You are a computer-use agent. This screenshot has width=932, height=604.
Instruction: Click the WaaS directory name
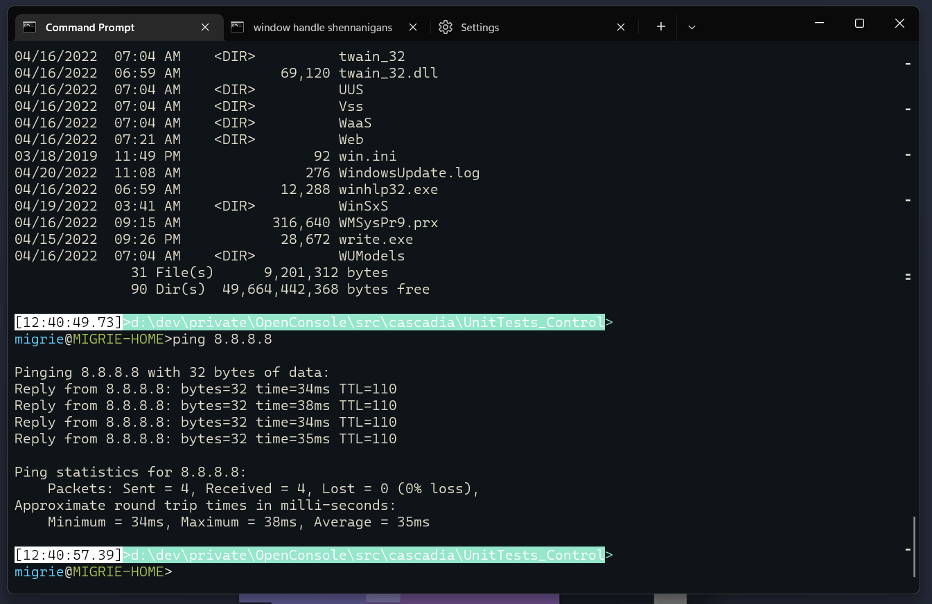click(355, 123)
